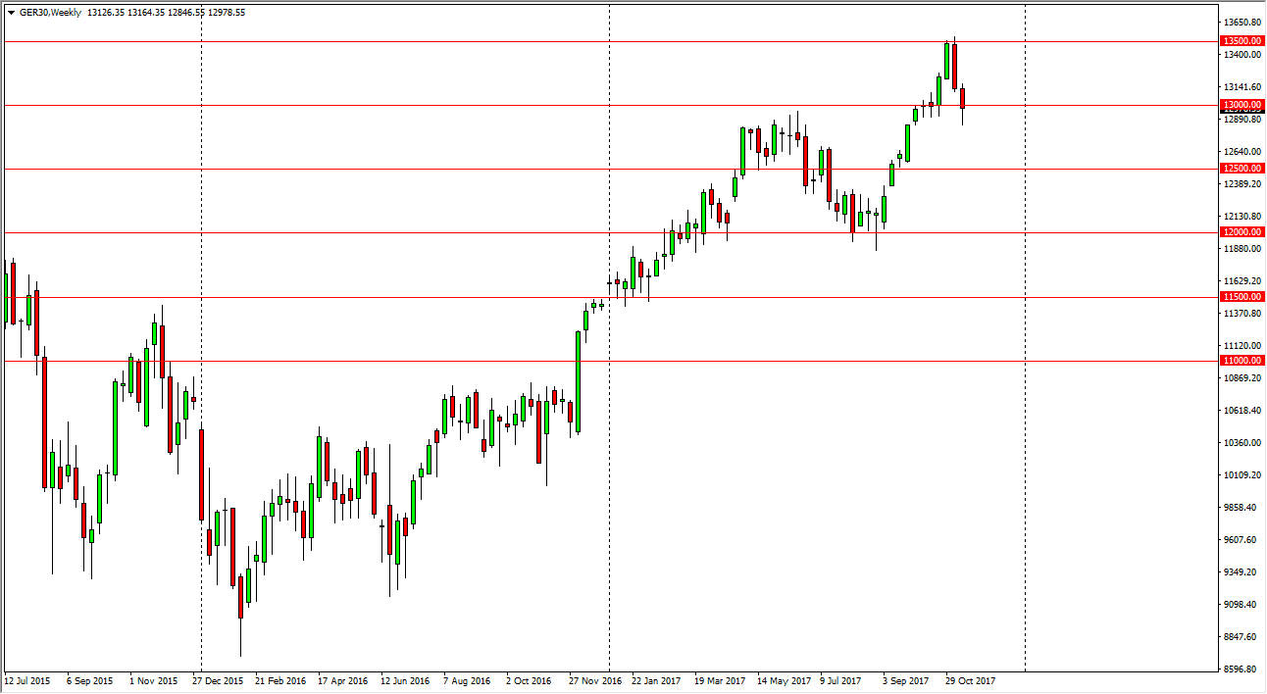Click the 11000.00 red price label

[x=1240, y=361]
